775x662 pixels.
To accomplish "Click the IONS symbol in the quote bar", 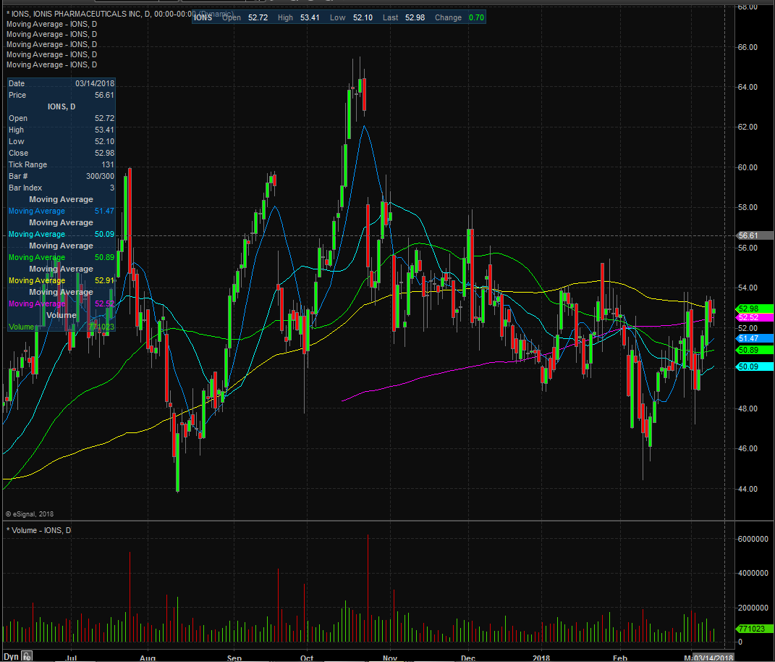I will (x=203, y=18).
